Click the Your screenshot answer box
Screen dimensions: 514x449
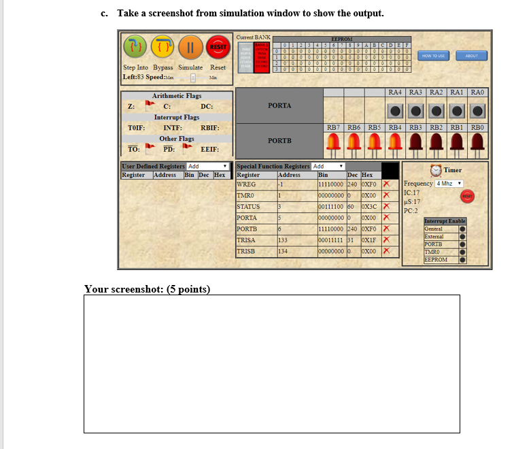click(272, 364)
